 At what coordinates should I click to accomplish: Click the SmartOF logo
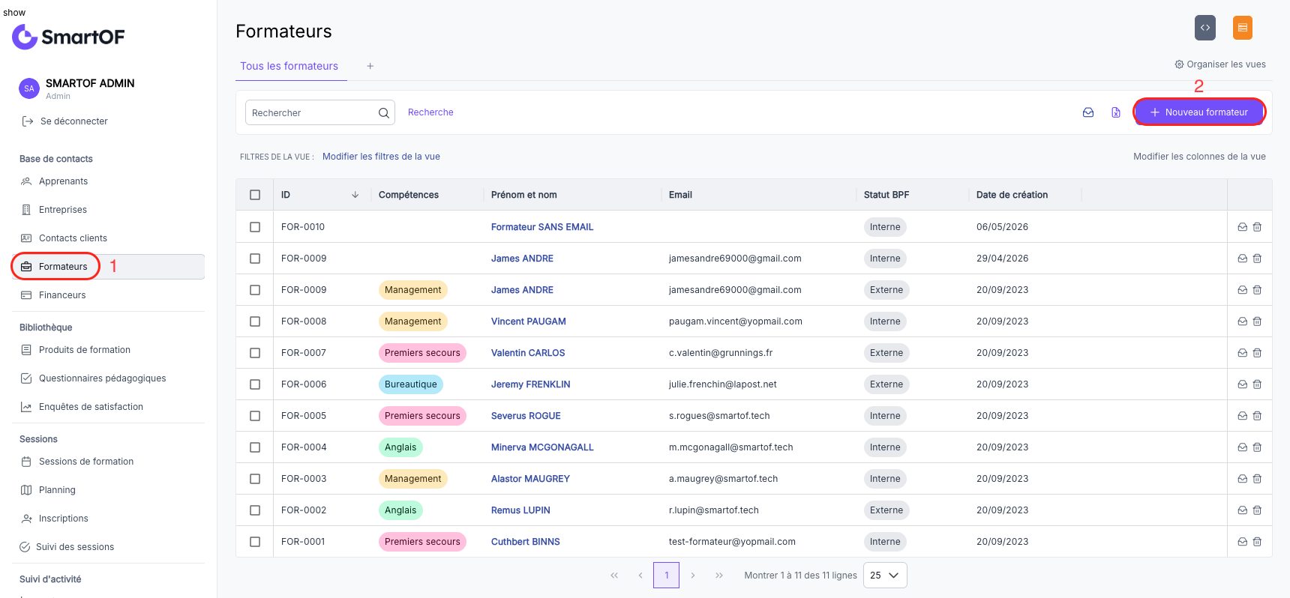[x=68, y=37]
